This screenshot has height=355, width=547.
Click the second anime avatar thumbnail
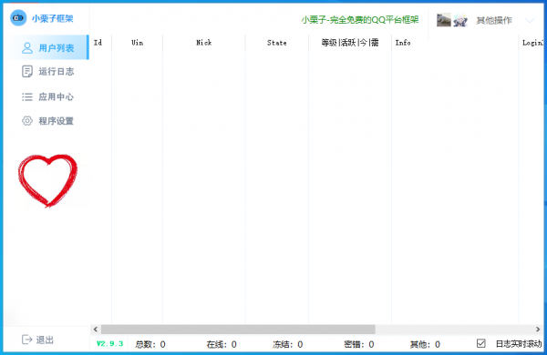point(460,20)
